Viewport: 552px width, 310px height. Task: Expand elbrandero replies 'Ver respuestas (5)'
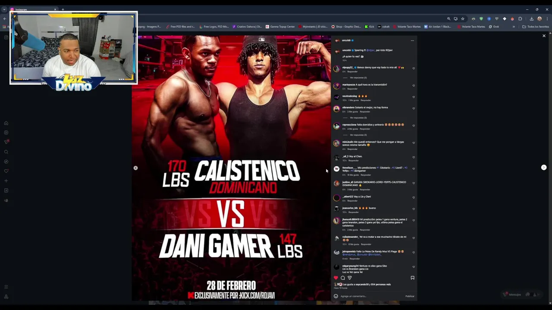358,118
